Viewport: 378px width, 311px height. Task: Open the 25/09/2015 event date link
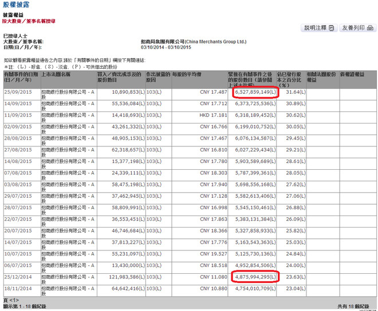click(x=18, y=92)
